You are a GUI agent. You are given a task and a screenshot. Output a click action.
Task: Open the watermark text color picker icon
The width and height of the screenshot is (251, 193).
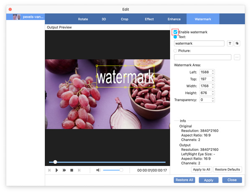click(237, 43)
